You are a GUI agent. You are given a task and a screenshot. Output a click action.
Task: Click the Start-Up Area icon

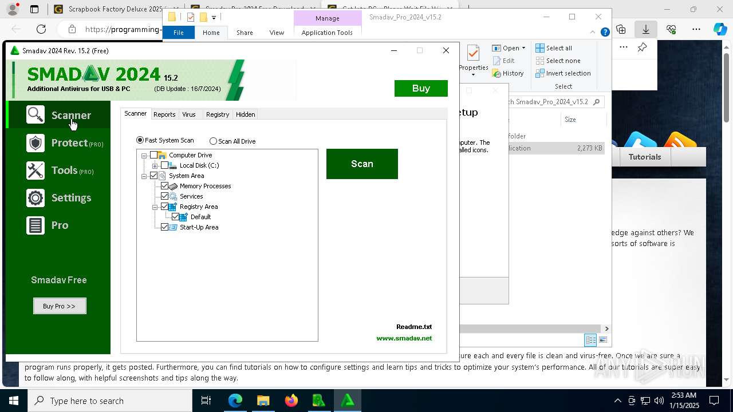click(173, 227)
